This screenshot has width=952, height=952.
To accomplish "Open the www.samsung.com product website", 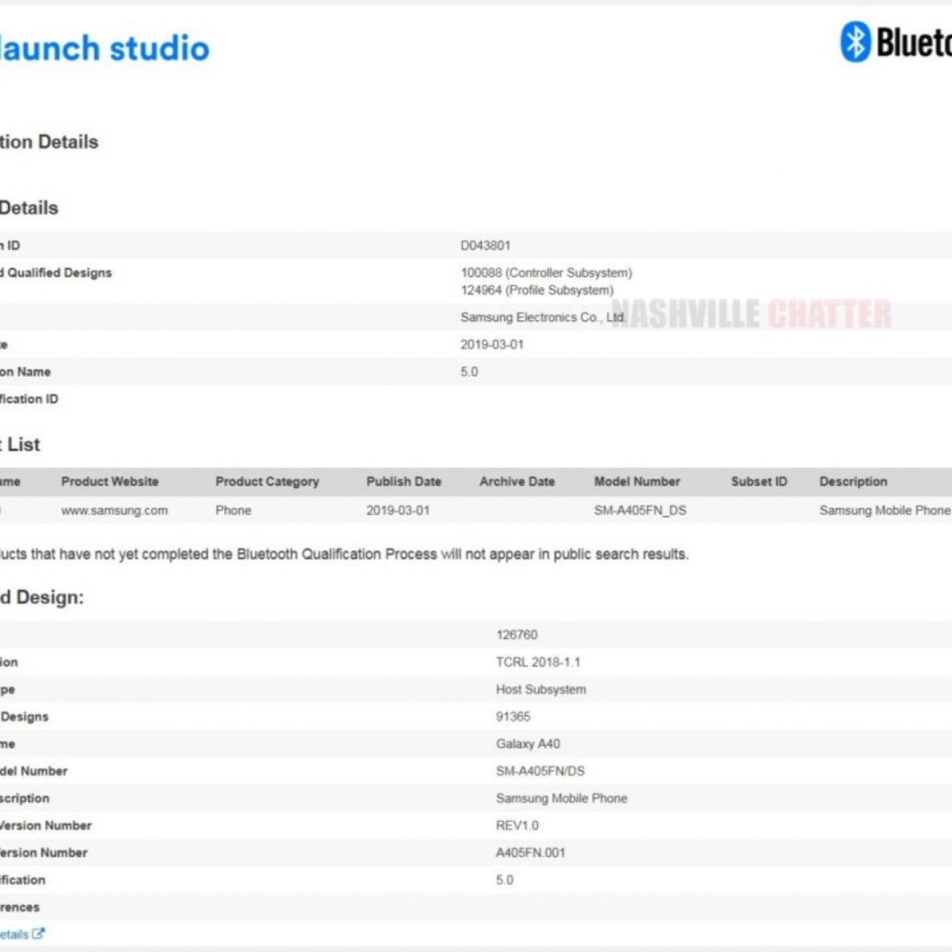I will tap(114, 510).
